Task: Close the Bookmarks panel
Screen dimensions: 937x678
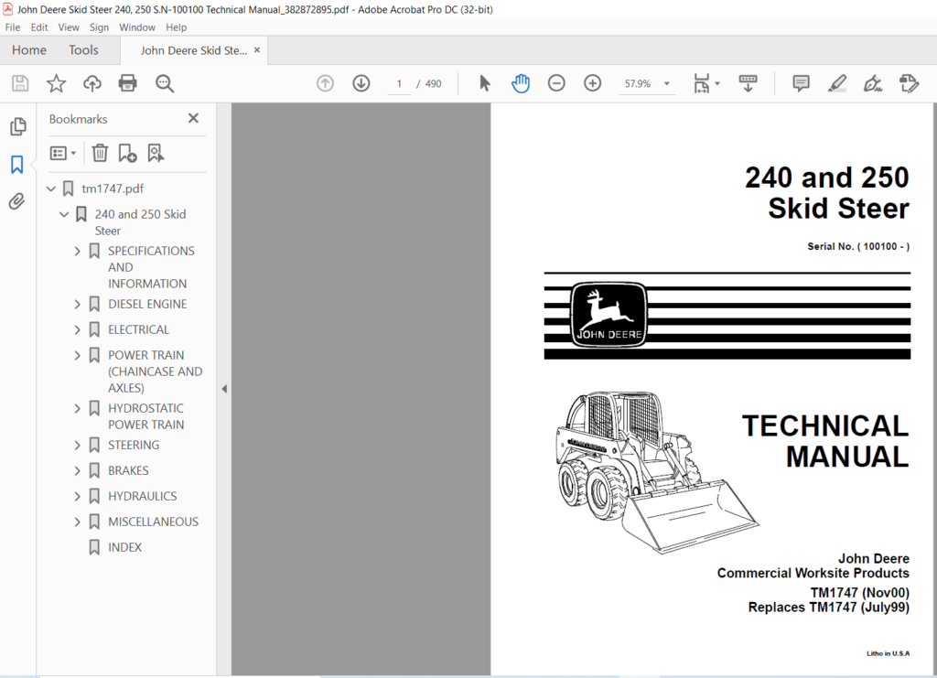Action: point(193,118)
